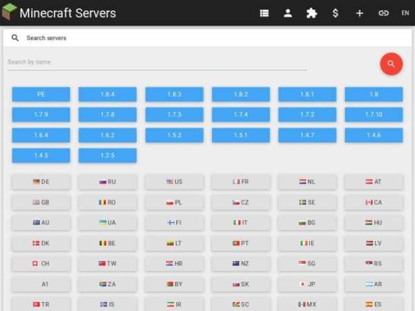Select the 1.7.10 version filter
The height and width of the screenshot is (311, 415).
pos(373,115)
